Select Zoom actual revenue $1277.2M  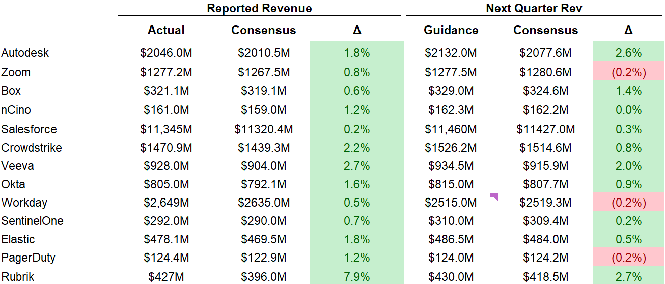[167, 72]
